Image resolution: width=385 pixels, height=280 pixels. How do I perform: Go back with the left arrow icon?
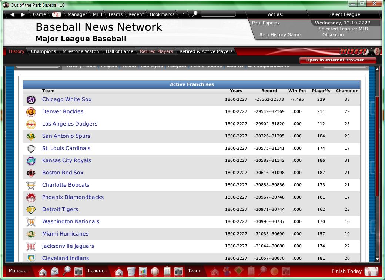coord(13,14)
